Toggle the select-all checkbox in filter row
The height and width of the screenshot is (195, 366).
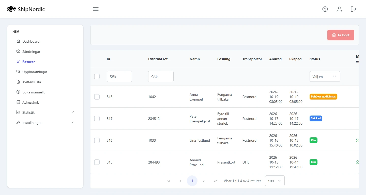click(97, 76)
